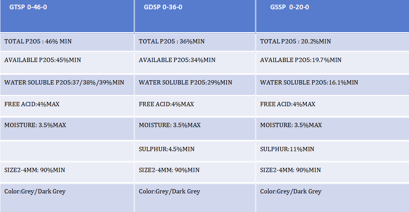409x212 pixels.
Task: Select the AVAILABLE P2O5:34%MIN cell
Action: [x=195, y=63]
